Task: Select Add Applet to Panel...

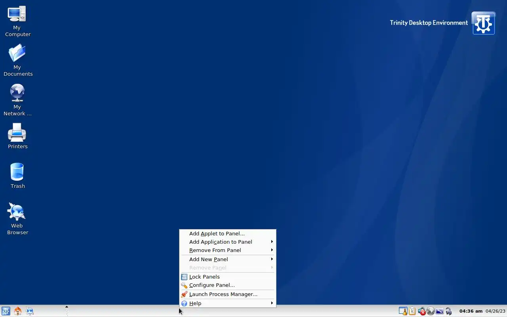Action: tap(227, 234)
